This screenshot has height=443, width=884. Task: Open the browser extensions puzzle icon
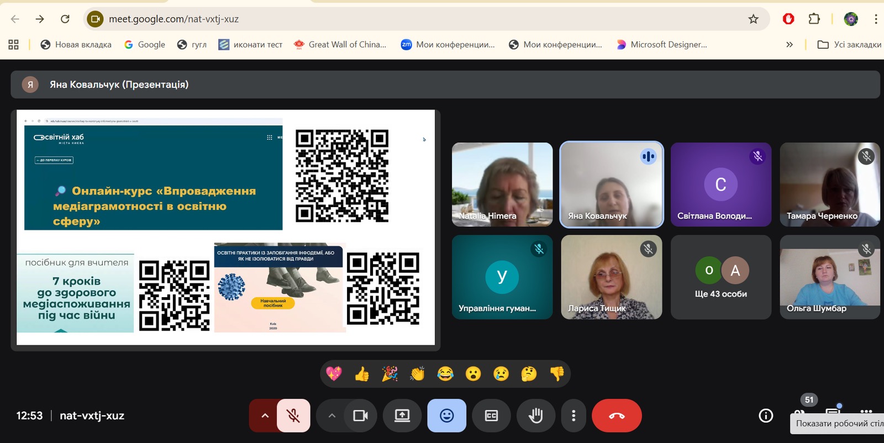point(814,19)
